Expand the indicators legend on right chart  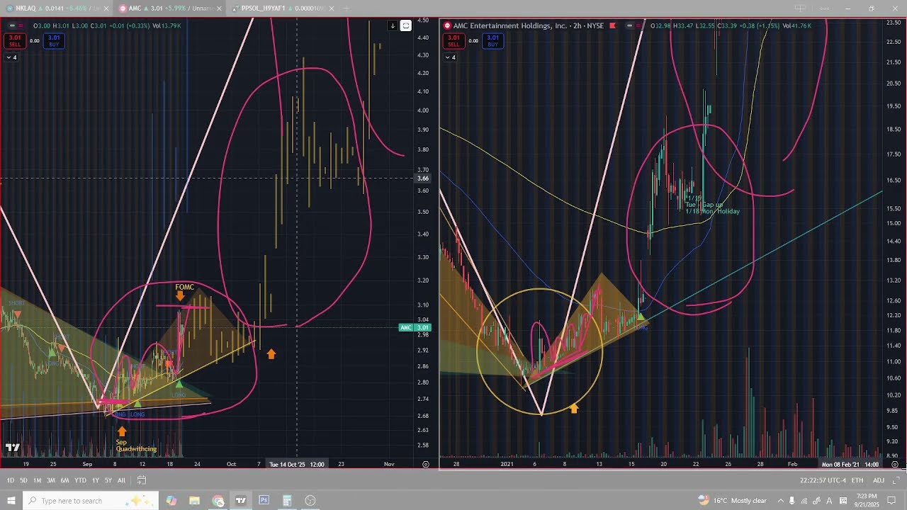[x=449, y=57]
